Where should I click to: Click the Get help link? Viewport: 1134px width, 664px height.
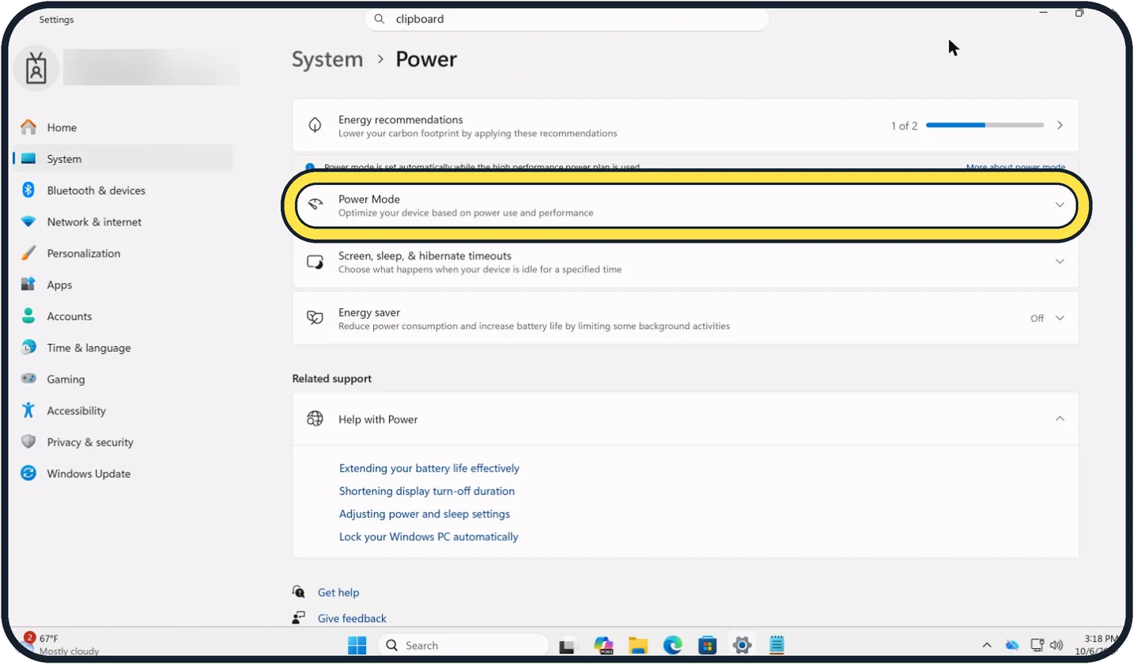click(338, 592)
